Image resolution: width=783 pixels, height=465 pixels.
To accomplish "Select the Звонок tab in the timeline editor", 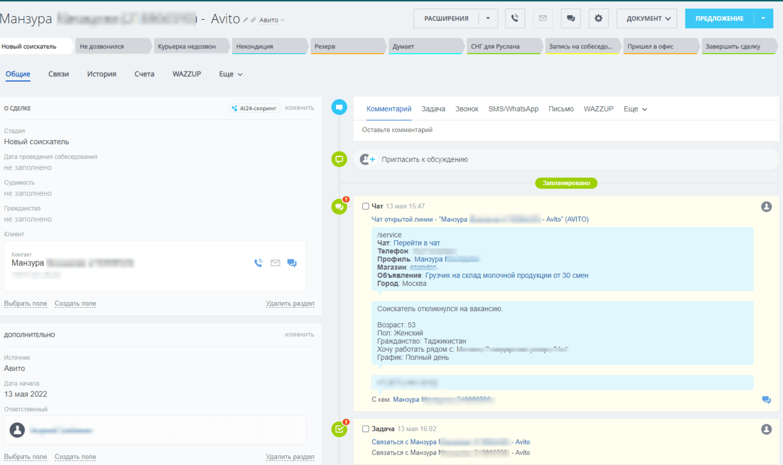I will (x=467, y=109).
